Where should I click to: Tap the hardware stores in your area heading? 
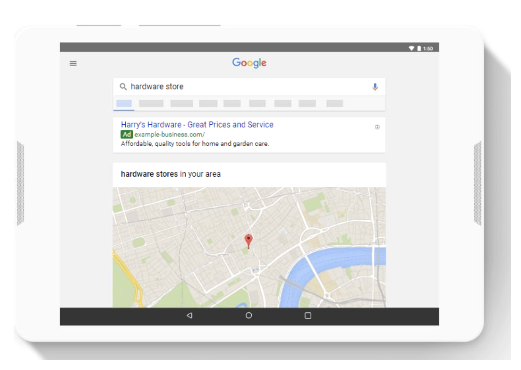[171, 174]
